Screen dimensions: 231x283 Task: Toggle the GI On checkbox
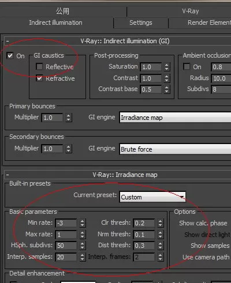[10, 56]
